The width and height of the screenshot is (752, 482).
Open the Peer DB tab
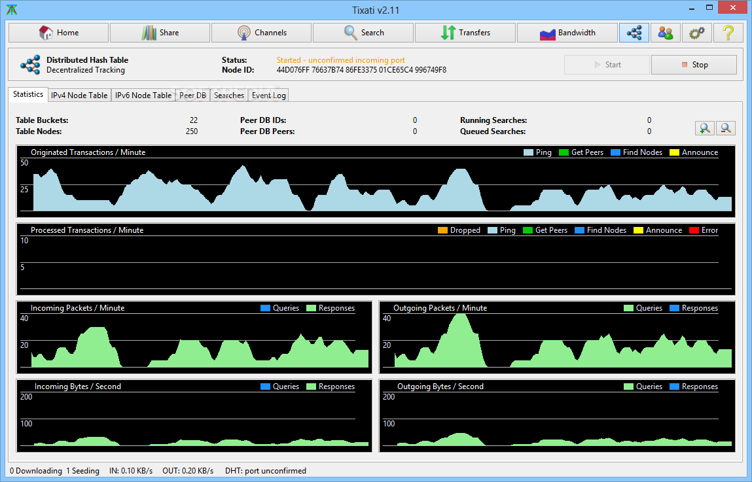pyautogui.click(x=192, y=95)
